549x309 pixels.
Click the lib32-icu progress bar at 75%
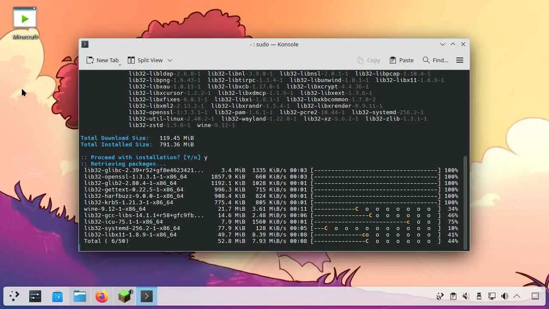click(x=376, y=222)
